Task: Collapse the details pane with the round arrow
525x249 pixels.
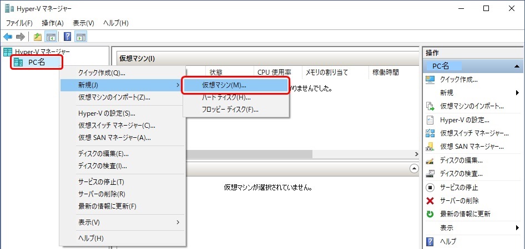Action: [x=415, y=169]
